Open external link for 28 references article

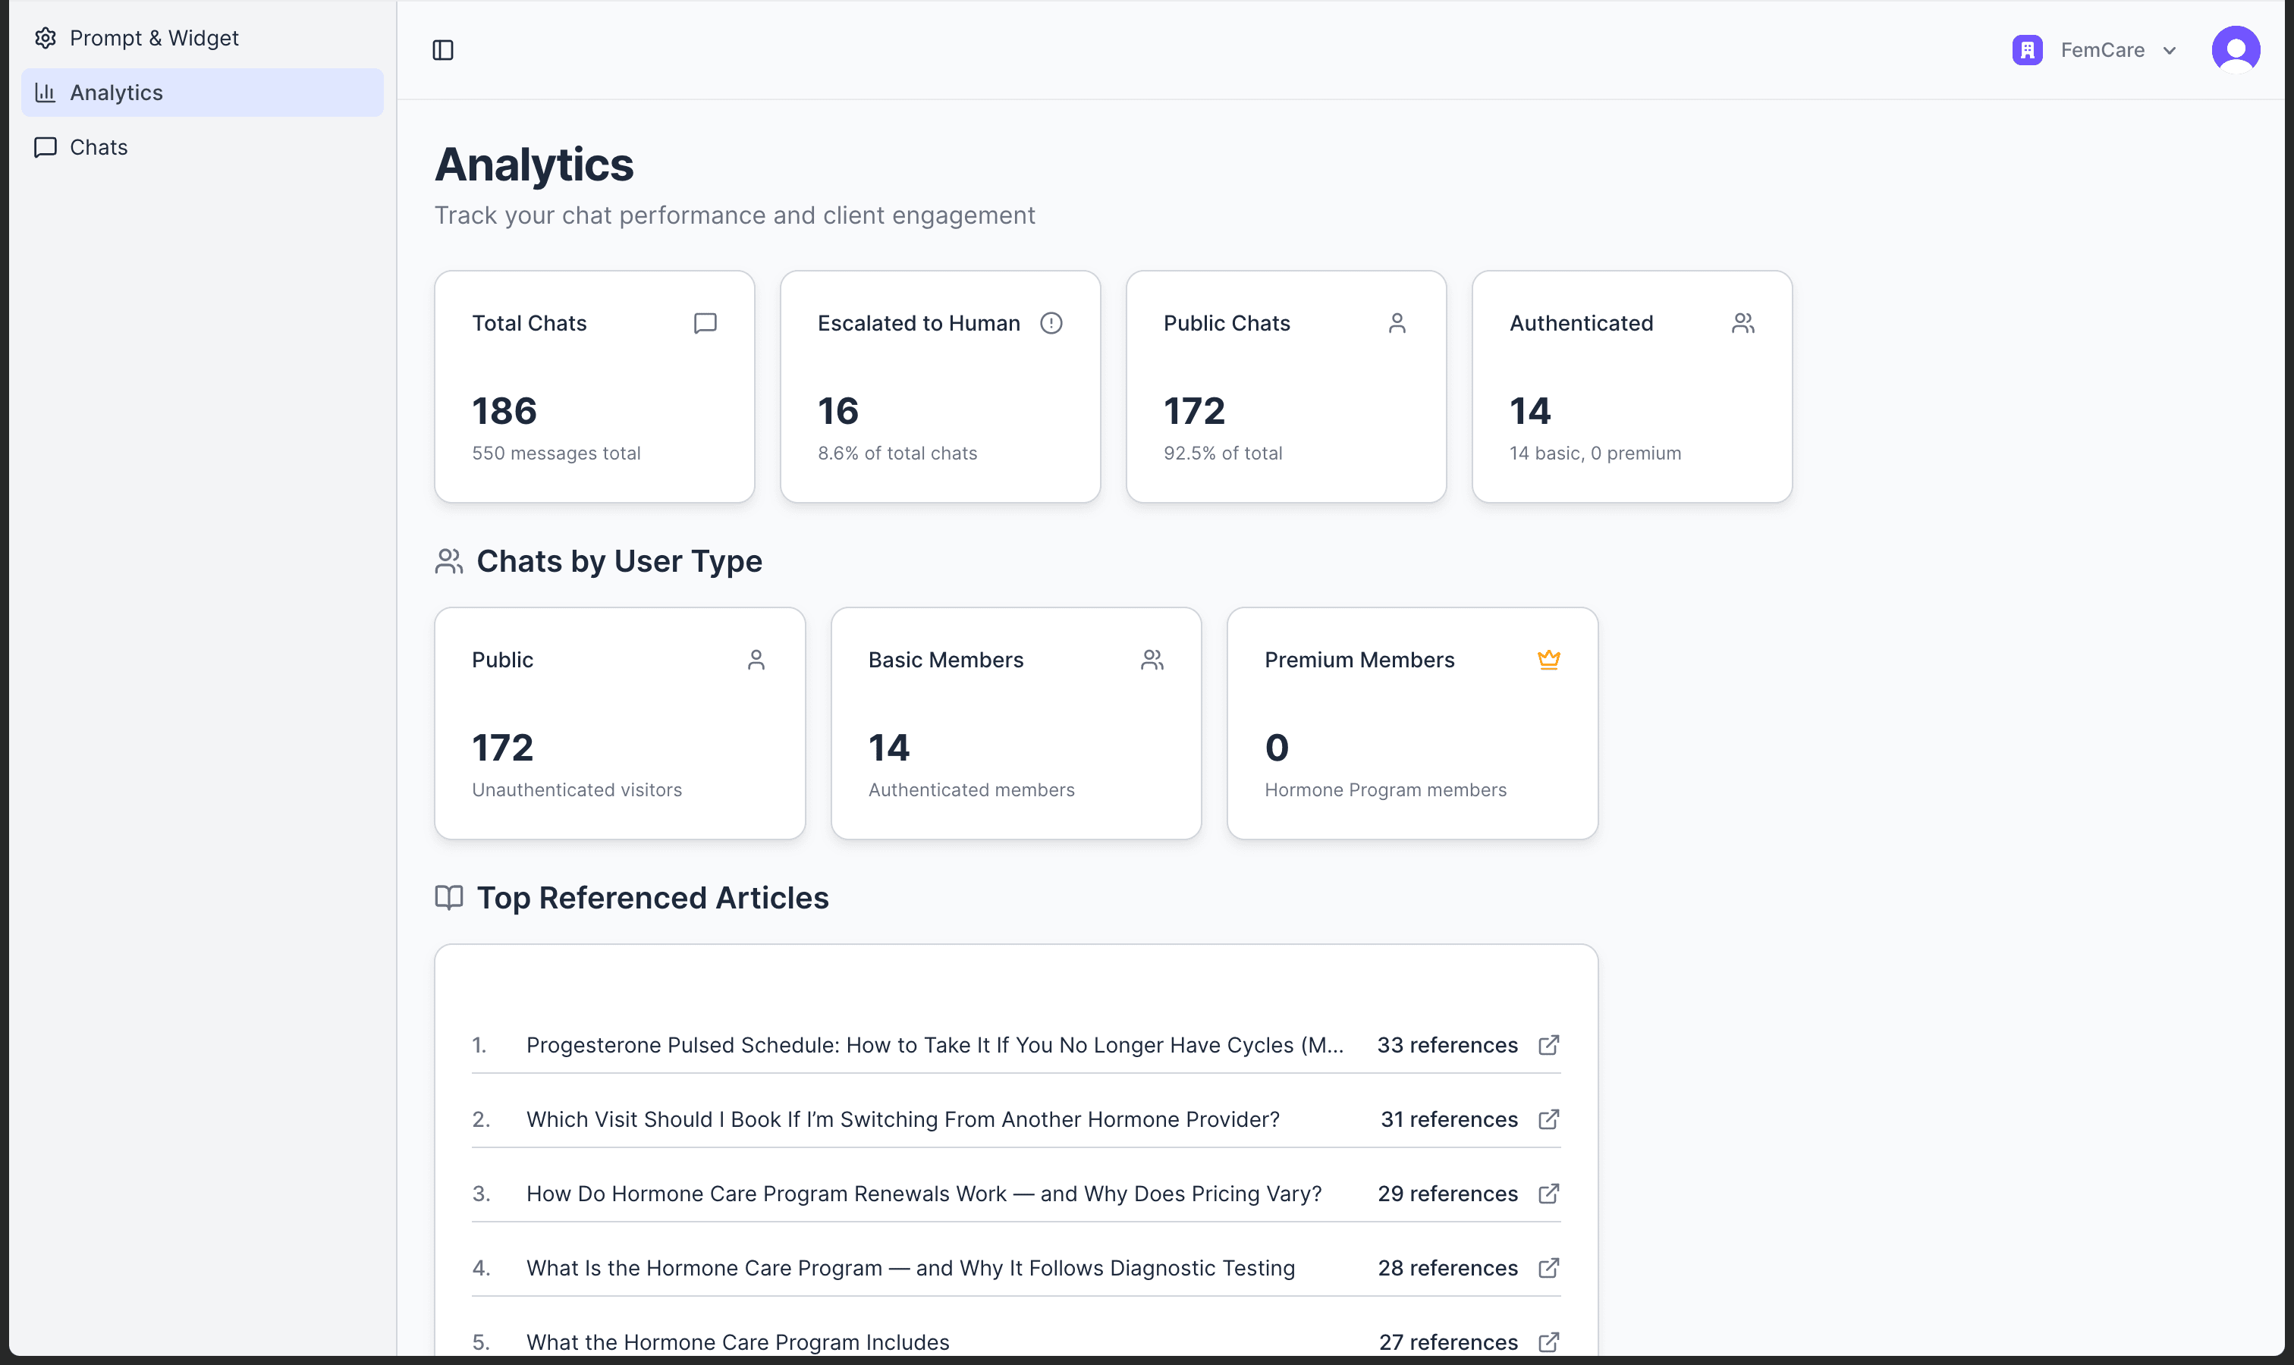click(1548, 1269)
